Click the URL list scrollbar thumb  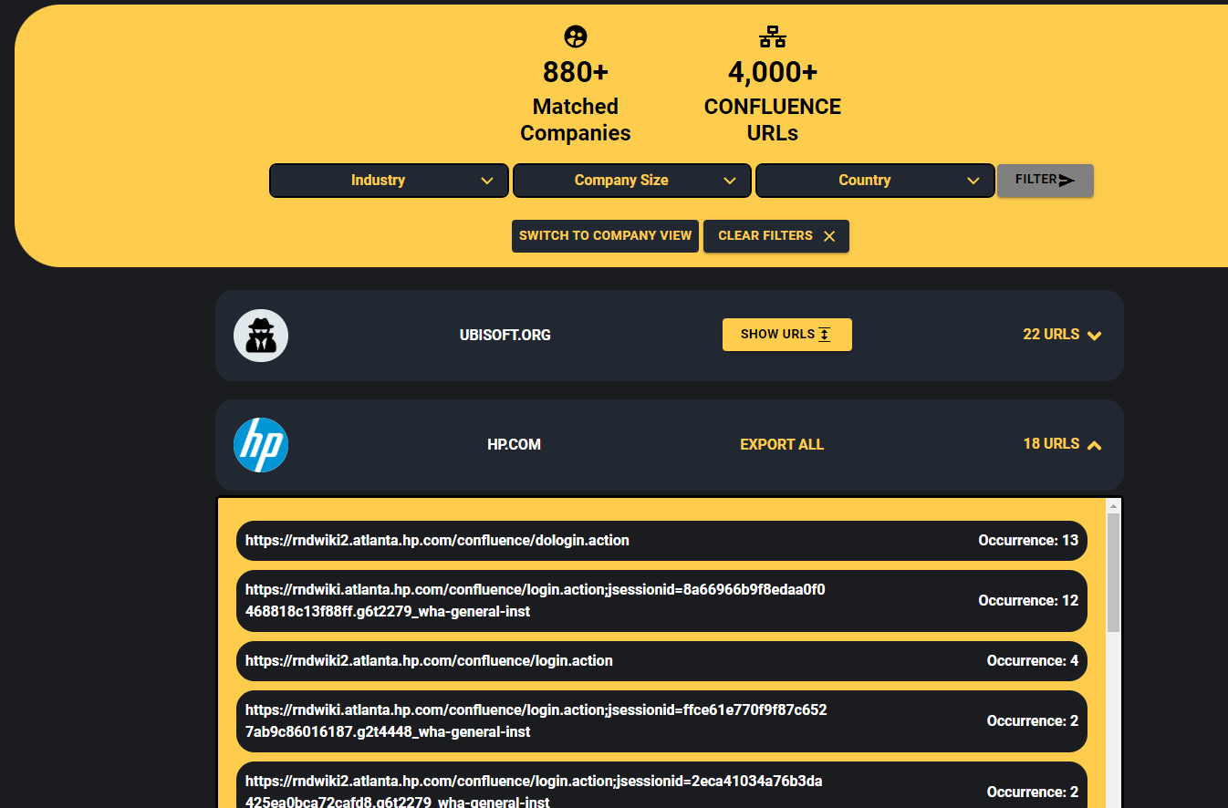pyautogui.click(x=1113, y=573)
